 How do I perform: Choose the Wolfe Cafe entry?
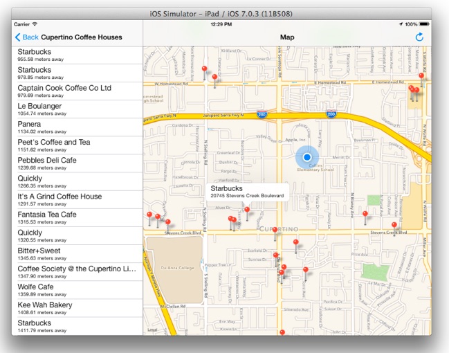[77, 290]
